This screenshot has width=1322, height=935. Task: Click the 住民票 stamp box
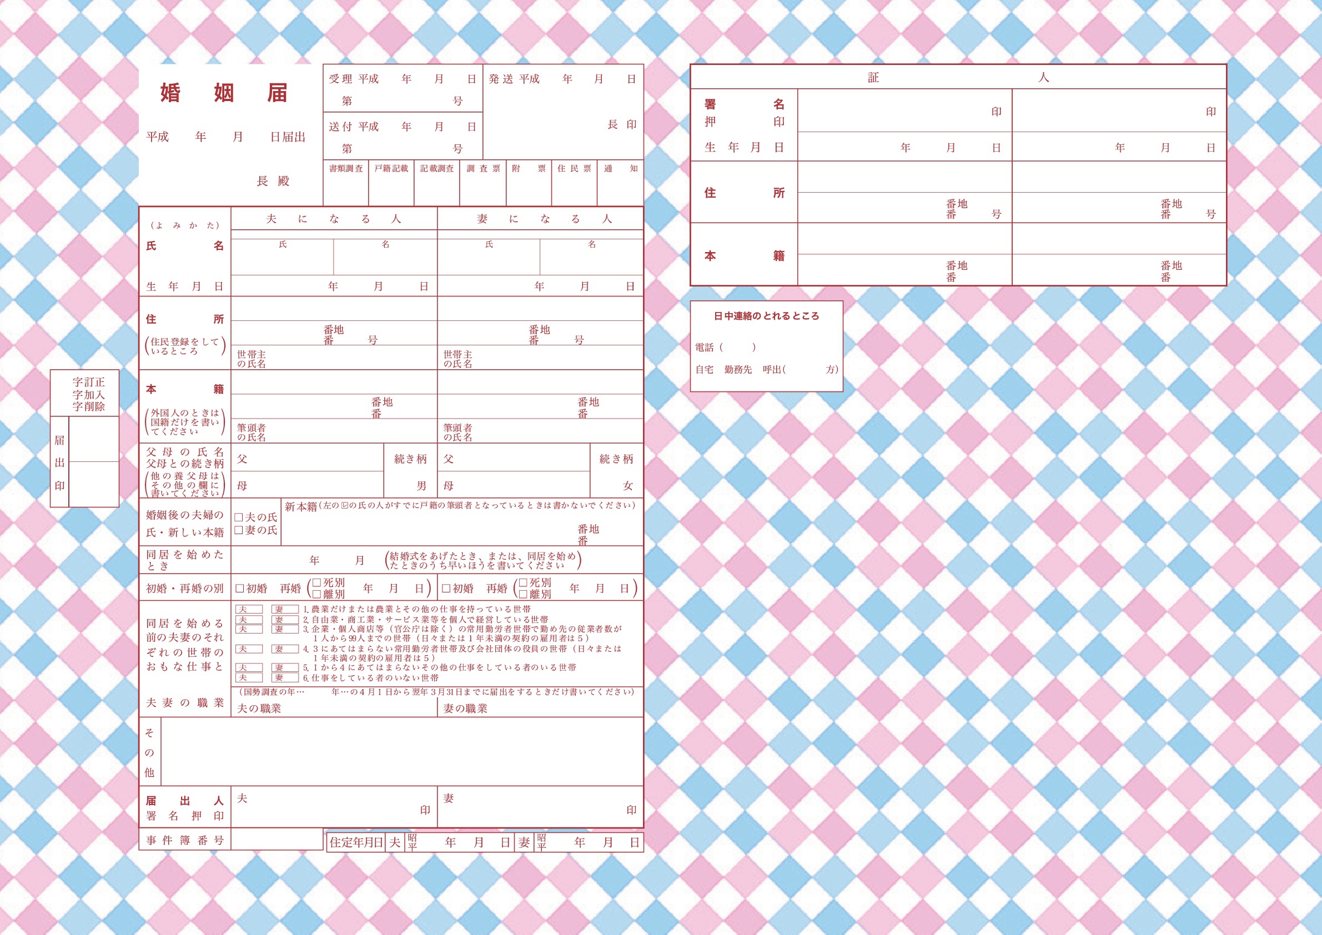574,183
